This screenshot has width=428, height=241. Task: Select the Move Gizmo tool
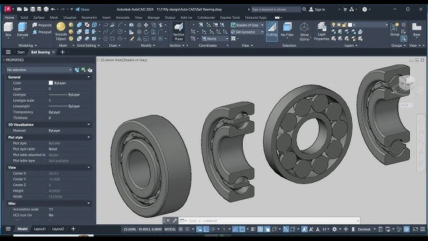[304, 32]
